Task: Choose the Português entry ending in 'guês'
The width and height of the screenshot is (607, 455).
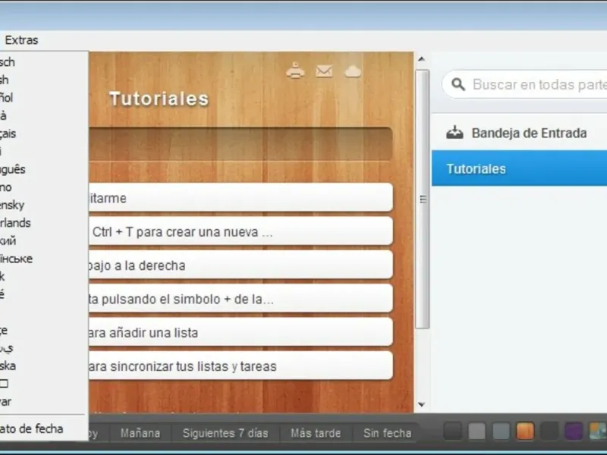Action: coord(12,169)
